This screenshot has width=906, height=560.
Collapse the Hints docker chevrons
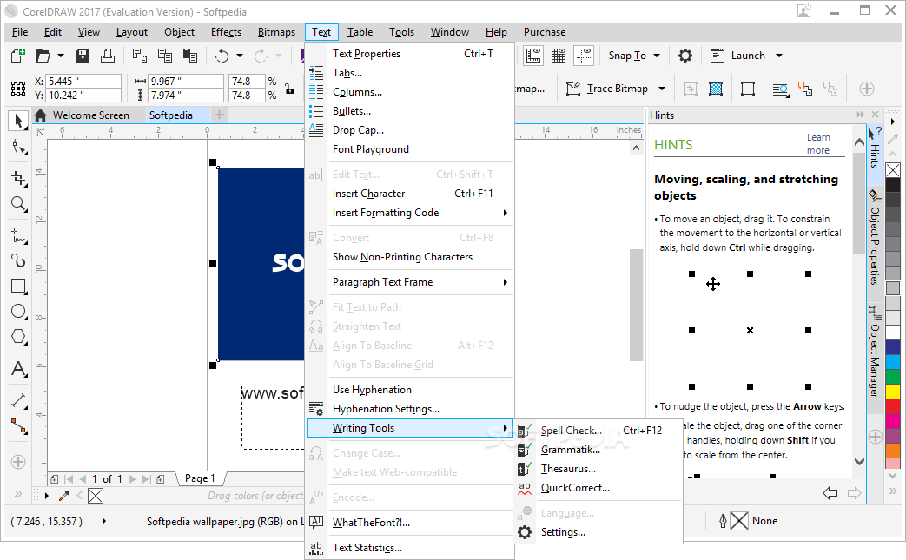coord(860,115)
